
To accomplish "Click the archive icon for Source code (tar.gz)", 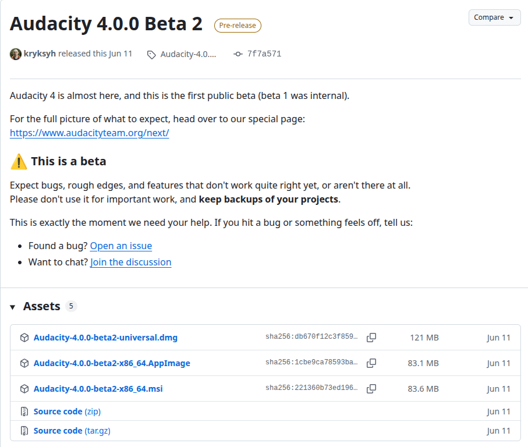I will (24, 431).
